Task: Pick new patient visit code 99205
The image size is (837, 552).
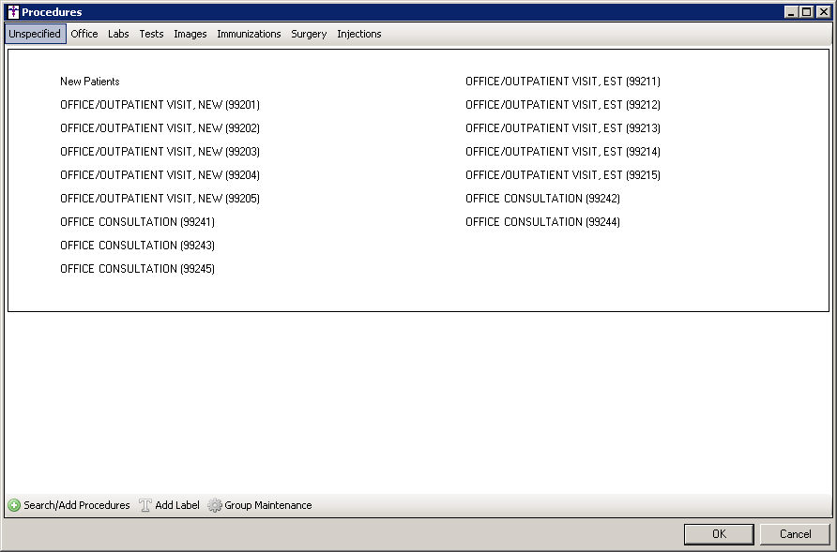Action: [x=160, y=199]
